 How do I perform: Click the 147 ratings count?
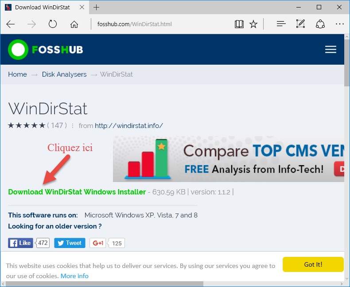(x=57, y=125)
